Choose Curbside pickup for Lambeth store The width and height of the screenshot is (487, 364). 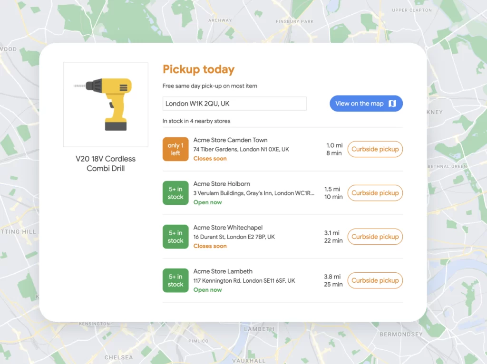(375, 280)
